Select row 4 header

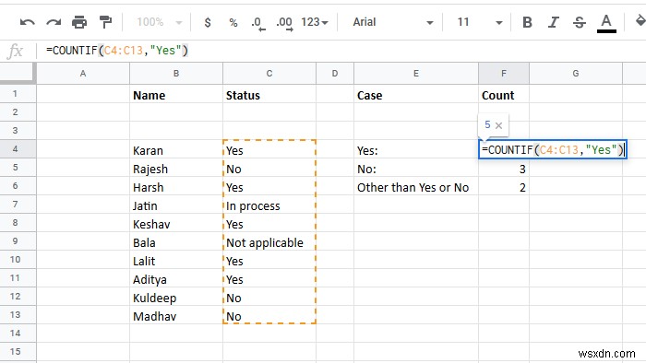point(16,149)
